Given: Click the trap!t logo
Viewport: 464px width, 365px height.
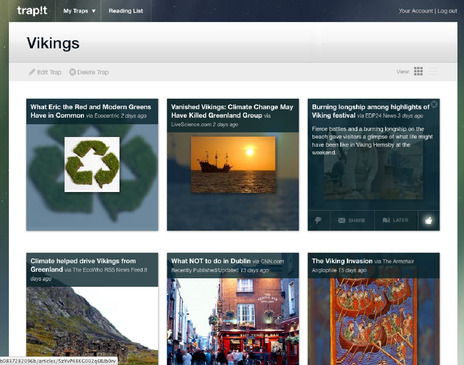Looking at the screenshot, I should [32, 11].
